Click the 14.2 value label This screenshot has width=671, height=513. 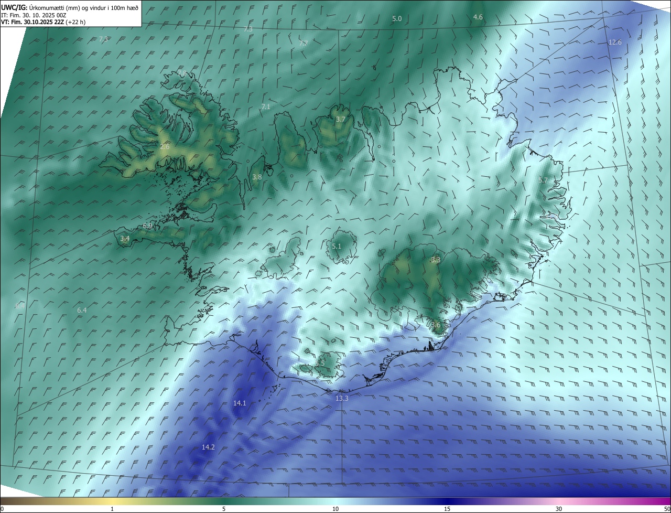[x=208, y=447]
